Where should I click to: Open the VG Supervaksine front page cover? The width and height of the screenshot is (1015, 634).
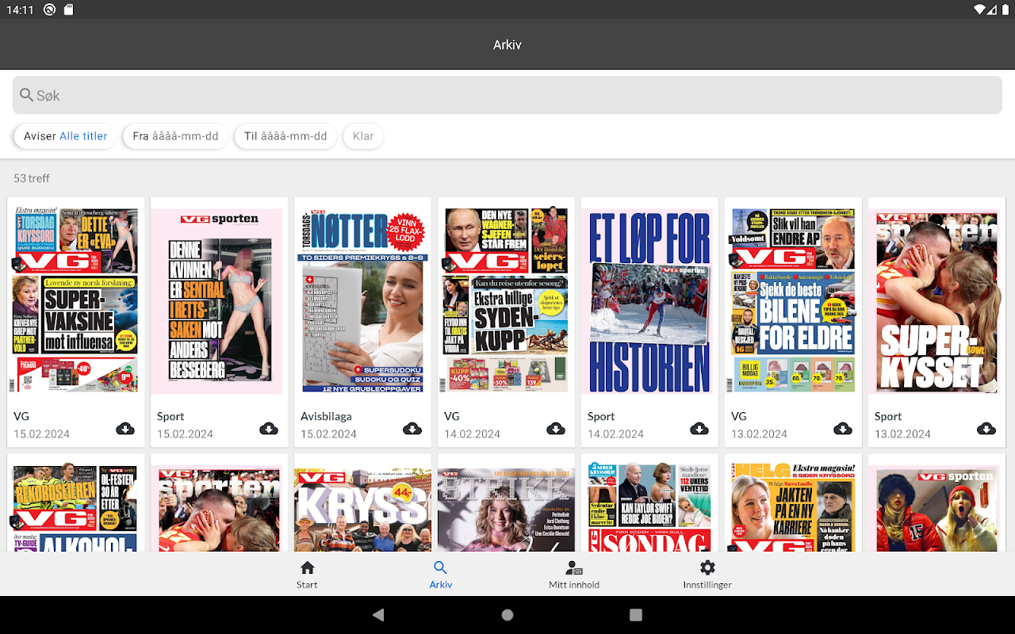pos(76,300)
